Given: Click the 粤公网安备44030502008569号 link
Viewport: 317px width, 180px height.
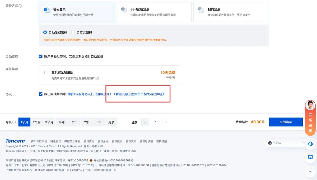Looking at the screenshot, I should click(113, 160).
